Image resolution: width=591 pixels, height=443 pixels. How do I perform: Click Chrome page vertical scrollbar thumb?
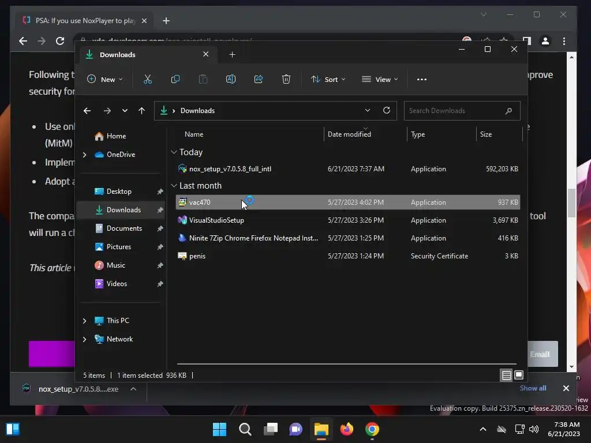[x=572, y=202]
